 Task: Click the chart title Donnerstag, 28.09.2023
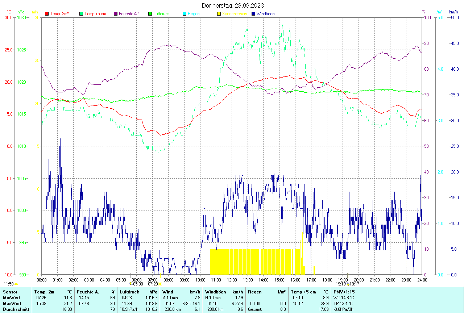tap(233, 5)
